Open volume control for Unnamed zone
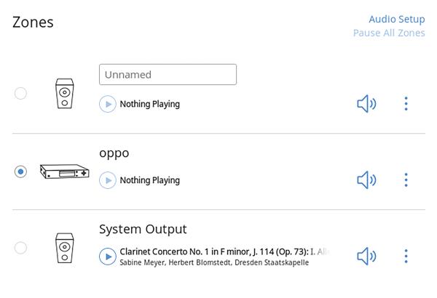The width and height of the screenshot is (437, 298). pyautogui.click(x=366, y=104)
